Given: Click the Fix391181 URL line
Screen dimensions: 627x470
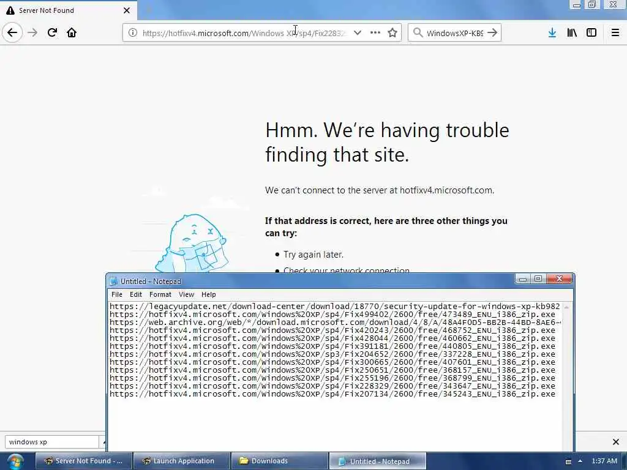Looking at the screenshot, I should [x=332, y=346].
